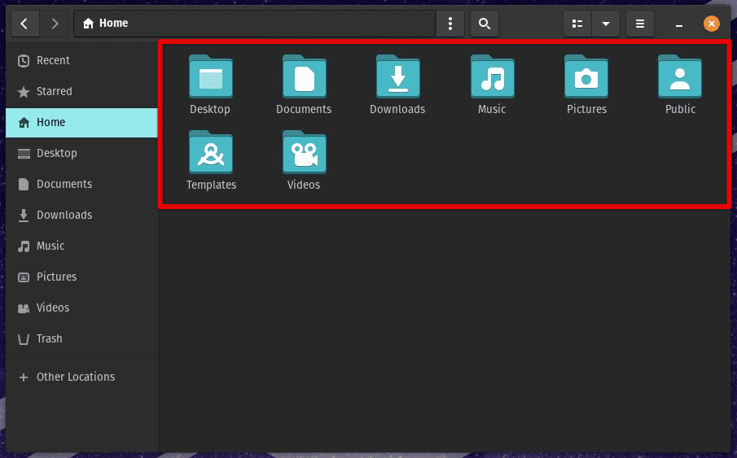Open Other Locations in the sidebar
Image resolution: width=737 pixels, height=458 pixels.
click(81, 377)
